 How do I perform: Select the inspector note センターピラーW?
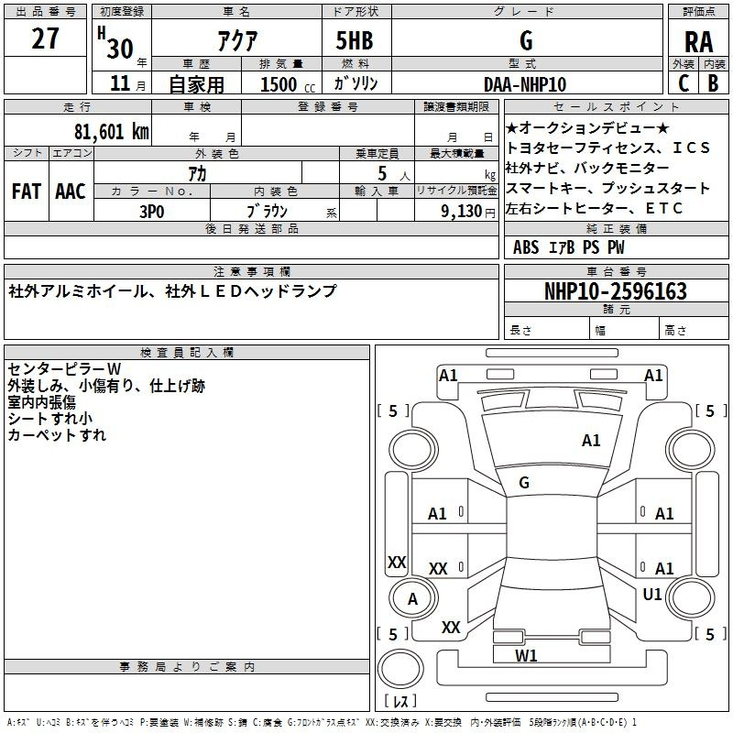pos(64,369)
